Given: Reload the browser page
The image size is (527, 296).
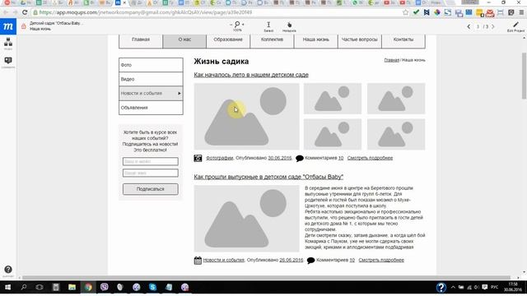Looking at the screenshot, I should 25,12.
